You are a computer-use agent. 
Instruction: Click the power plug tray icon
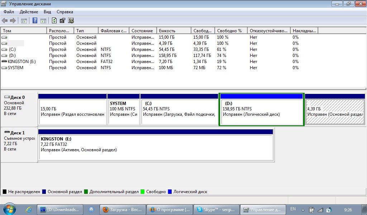click(x=311, y=210)
